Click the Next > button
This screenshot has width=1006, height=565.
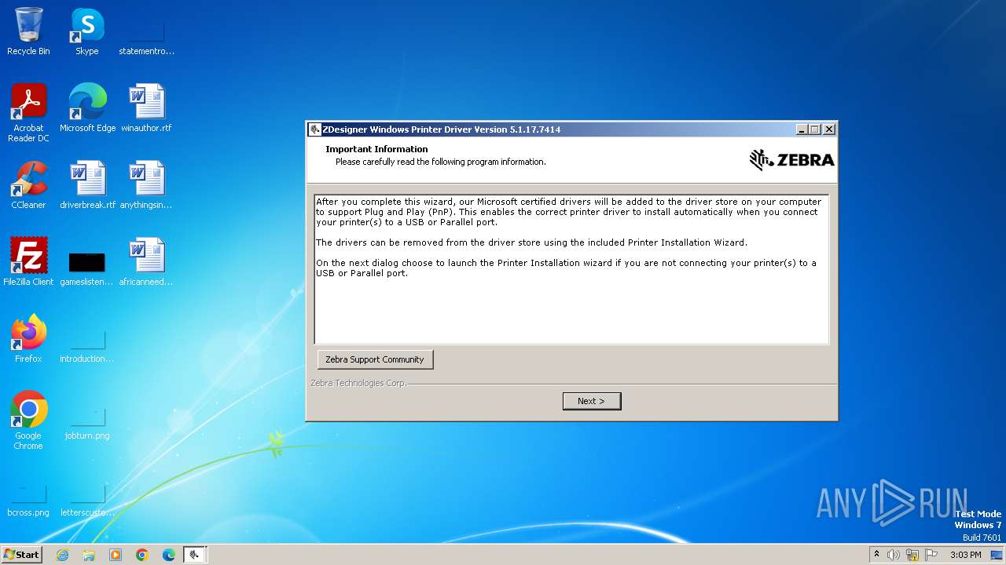(x=592, y=401)
